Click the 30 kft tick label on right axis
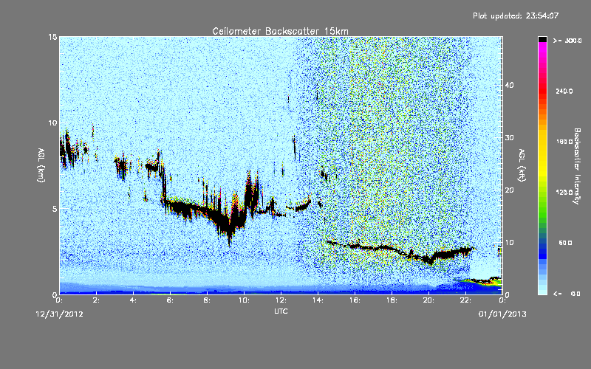 pyautogui.click(x=509, y=137)
